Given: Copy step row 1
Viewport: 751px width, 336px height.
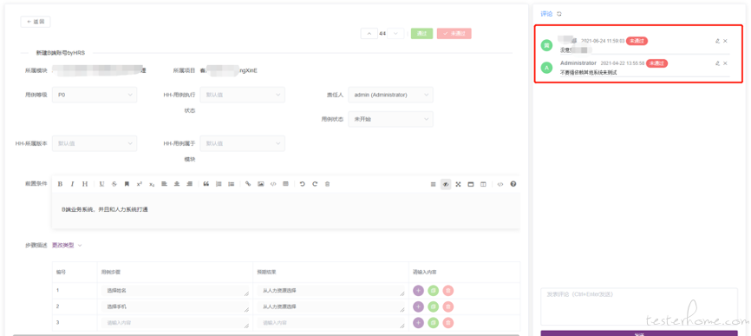Looking at the screenshot, I should click(433, 291).
